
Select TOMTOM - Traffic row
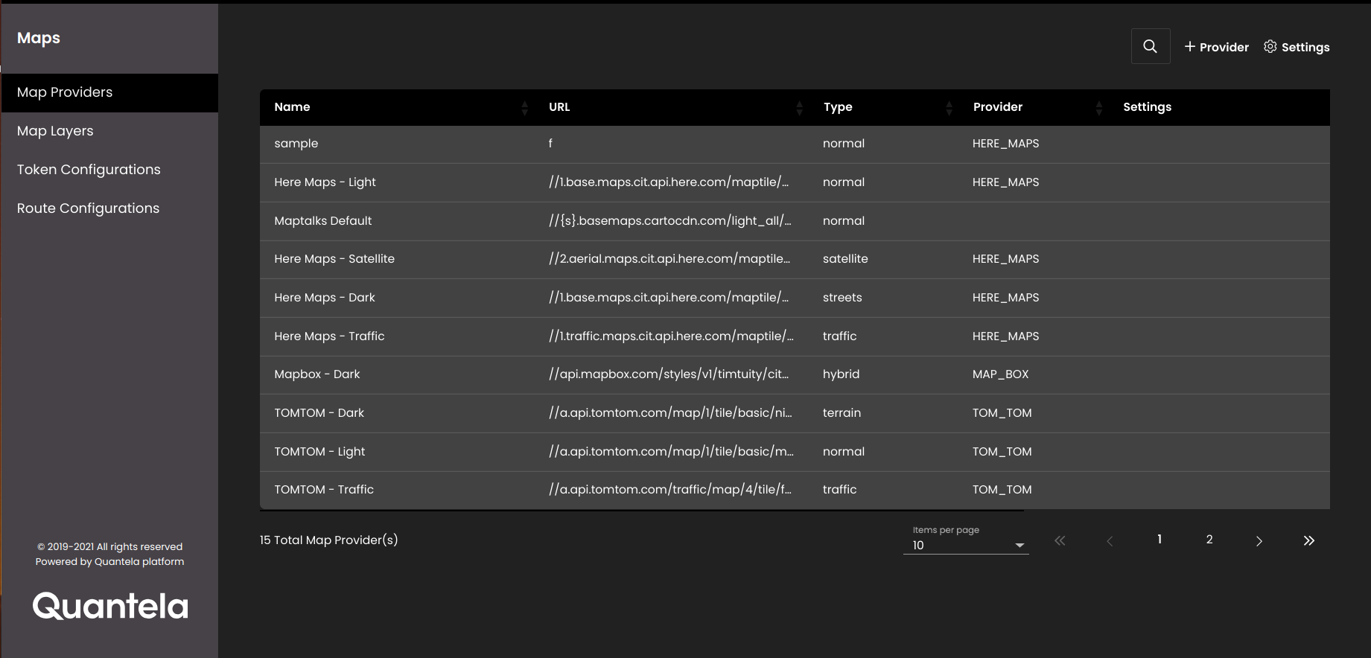coord(795,490)
